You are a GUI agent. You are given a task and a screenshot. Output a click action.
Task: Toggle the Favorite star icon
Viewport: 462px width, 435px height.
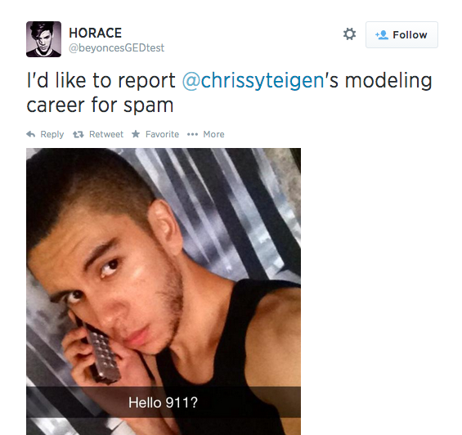136,134
